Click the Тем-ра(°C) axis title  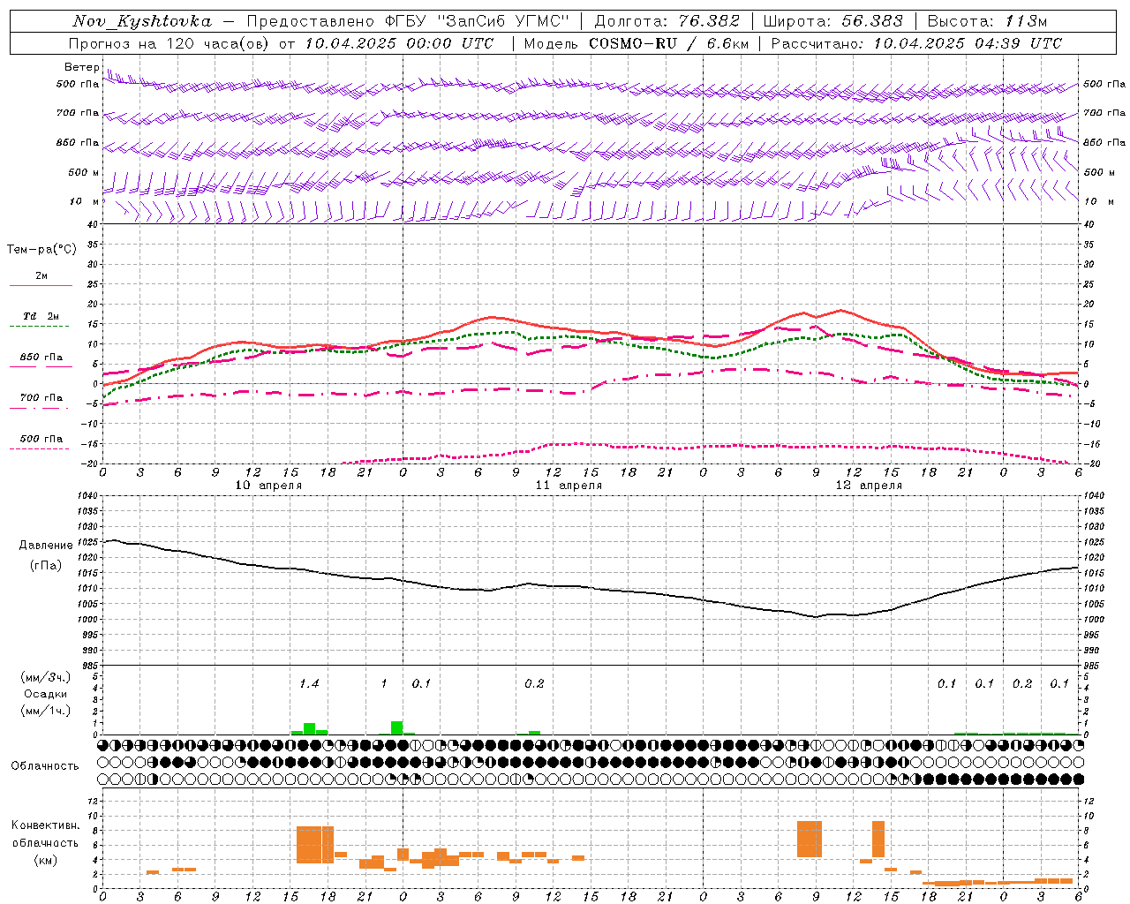click(x=41, y=250)
